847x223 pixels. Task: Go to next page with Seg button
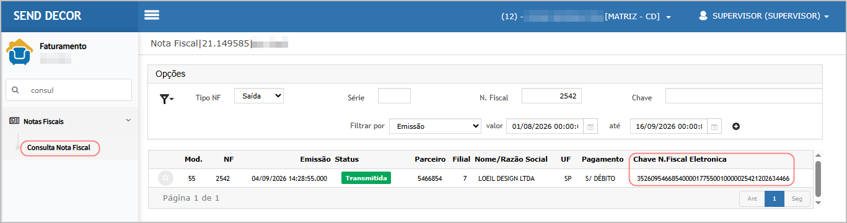point(797,199)
